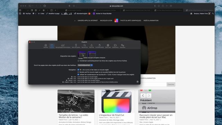Open VIDÉO & ANIMATION menu in top navigation

click(151, 20)
